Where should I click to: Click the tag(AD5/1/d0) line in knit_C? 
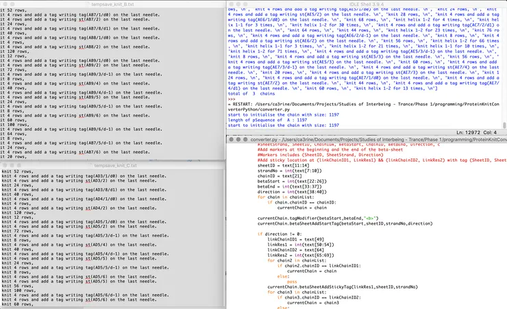pyautogui.click(x=84, y=222)
